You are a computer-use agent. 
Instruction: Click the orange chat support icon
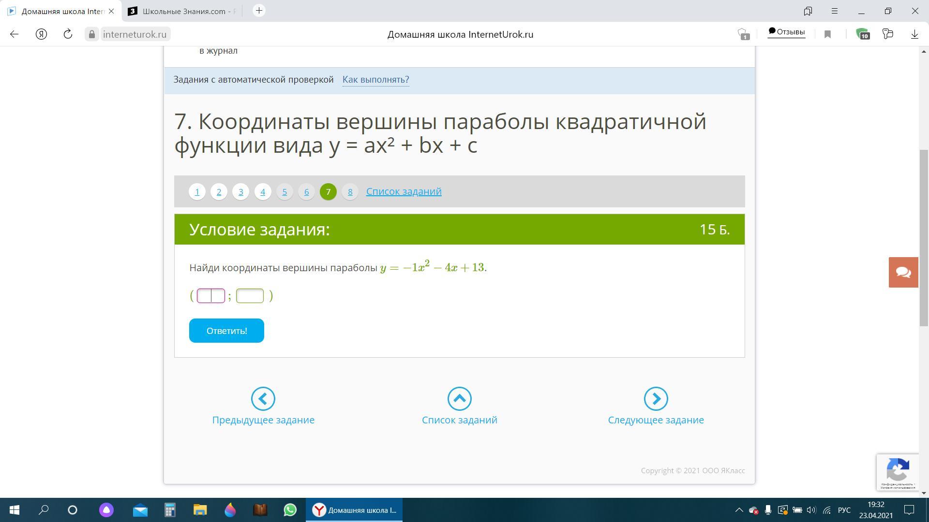(903, 272)
